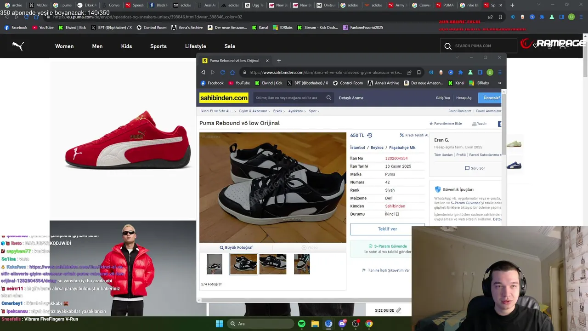The image size is (588, 331).
Task: Click the Puma cat logo on puma.com
Action: (x=18, y=46)
